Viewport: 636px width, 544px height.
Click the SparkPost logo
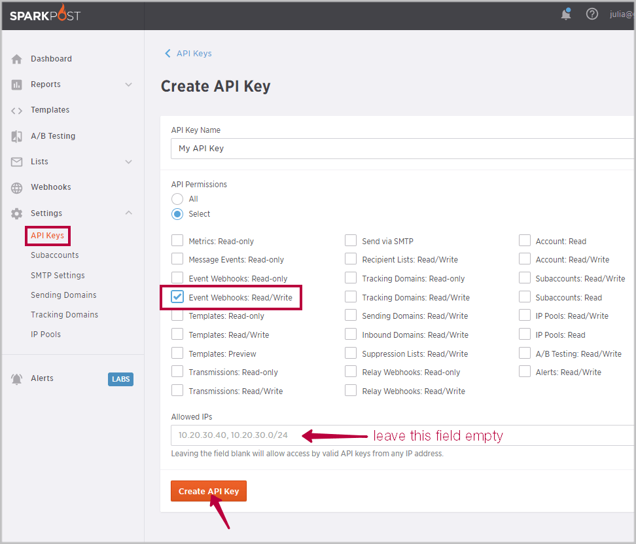pos(45,14)
